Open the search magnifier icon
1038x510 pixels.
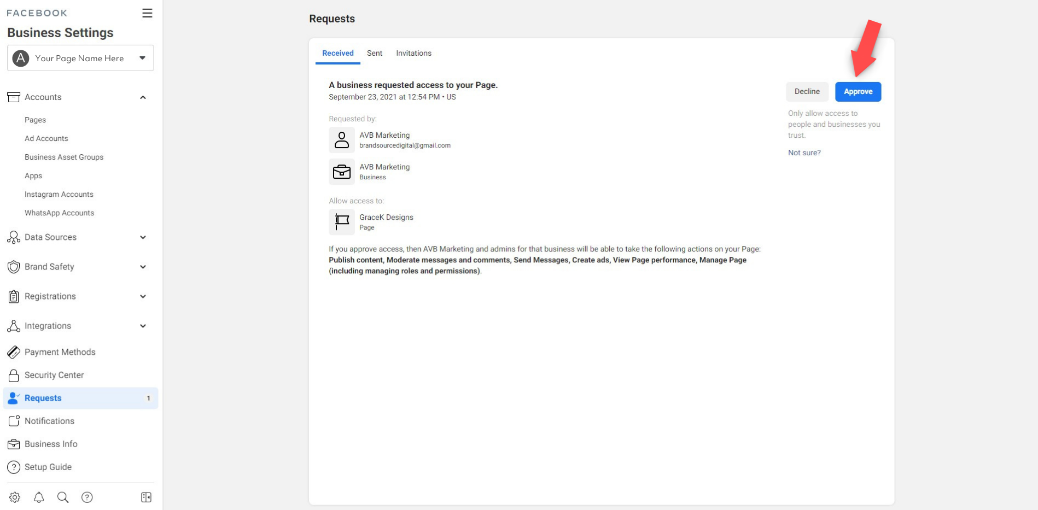click(63, 497)
